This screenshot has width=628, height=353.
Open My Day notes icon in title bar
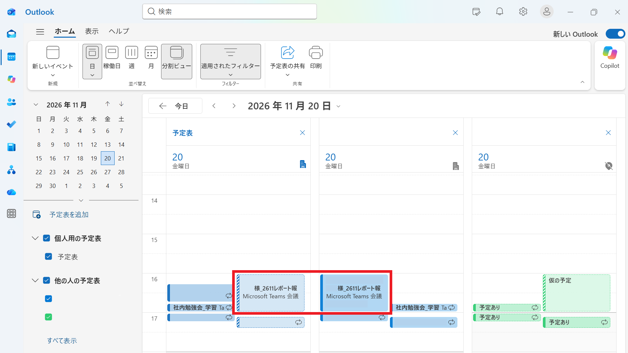click(x=476, y=12)
